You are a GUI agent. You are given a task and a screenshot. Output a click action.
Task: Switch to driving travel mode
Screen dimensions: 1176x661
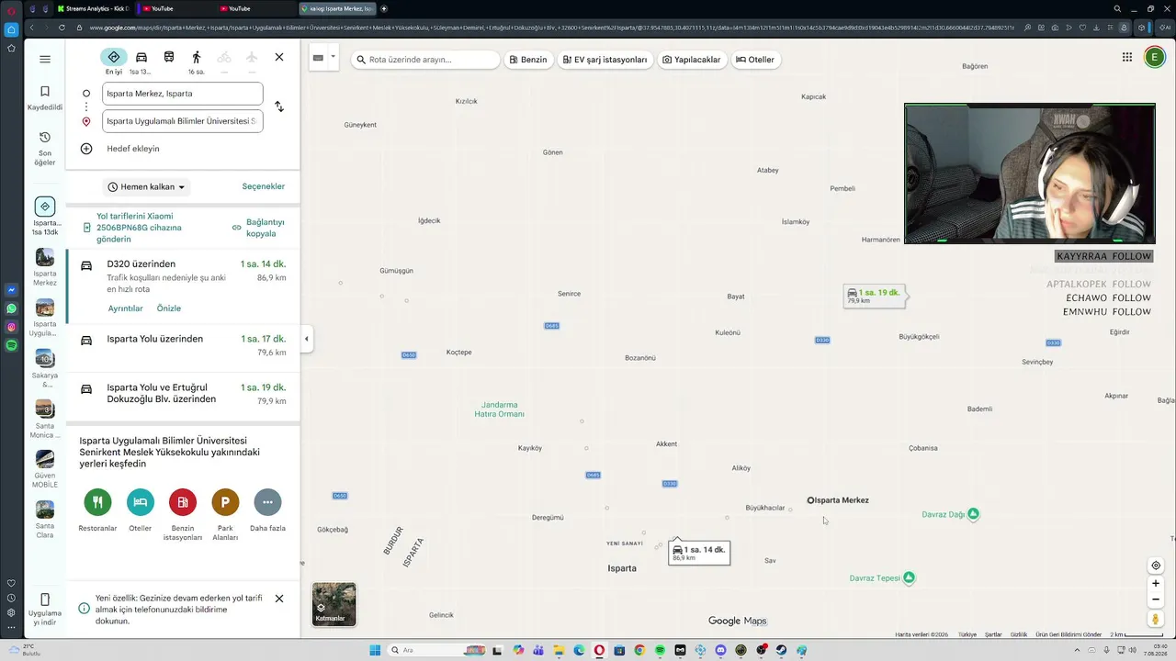tap(141, 62)
